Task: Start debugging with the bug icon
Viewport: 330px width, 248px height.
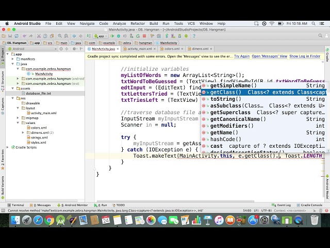Action: [119, 36]
